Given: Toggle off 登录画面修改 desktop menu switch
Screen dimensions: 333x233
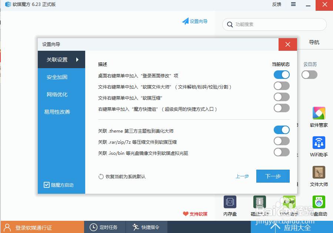Looking at the screenshot, I should (282, 75).
